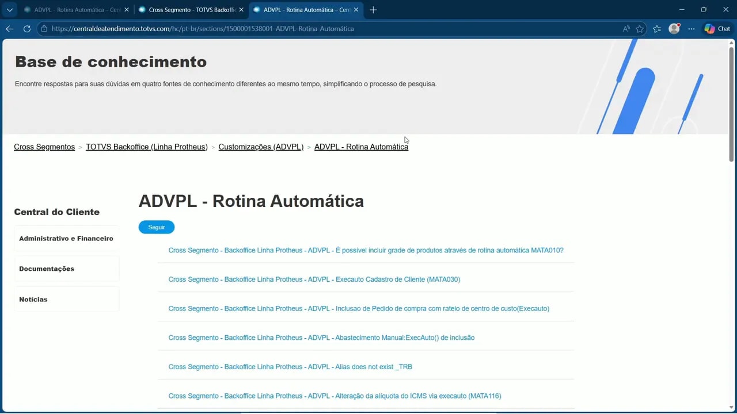The height and width of the screenshot is (414, 737).
Task: Open the Customizações (ADVPL) breadcrumb link
Action: [x=261, y=147]
